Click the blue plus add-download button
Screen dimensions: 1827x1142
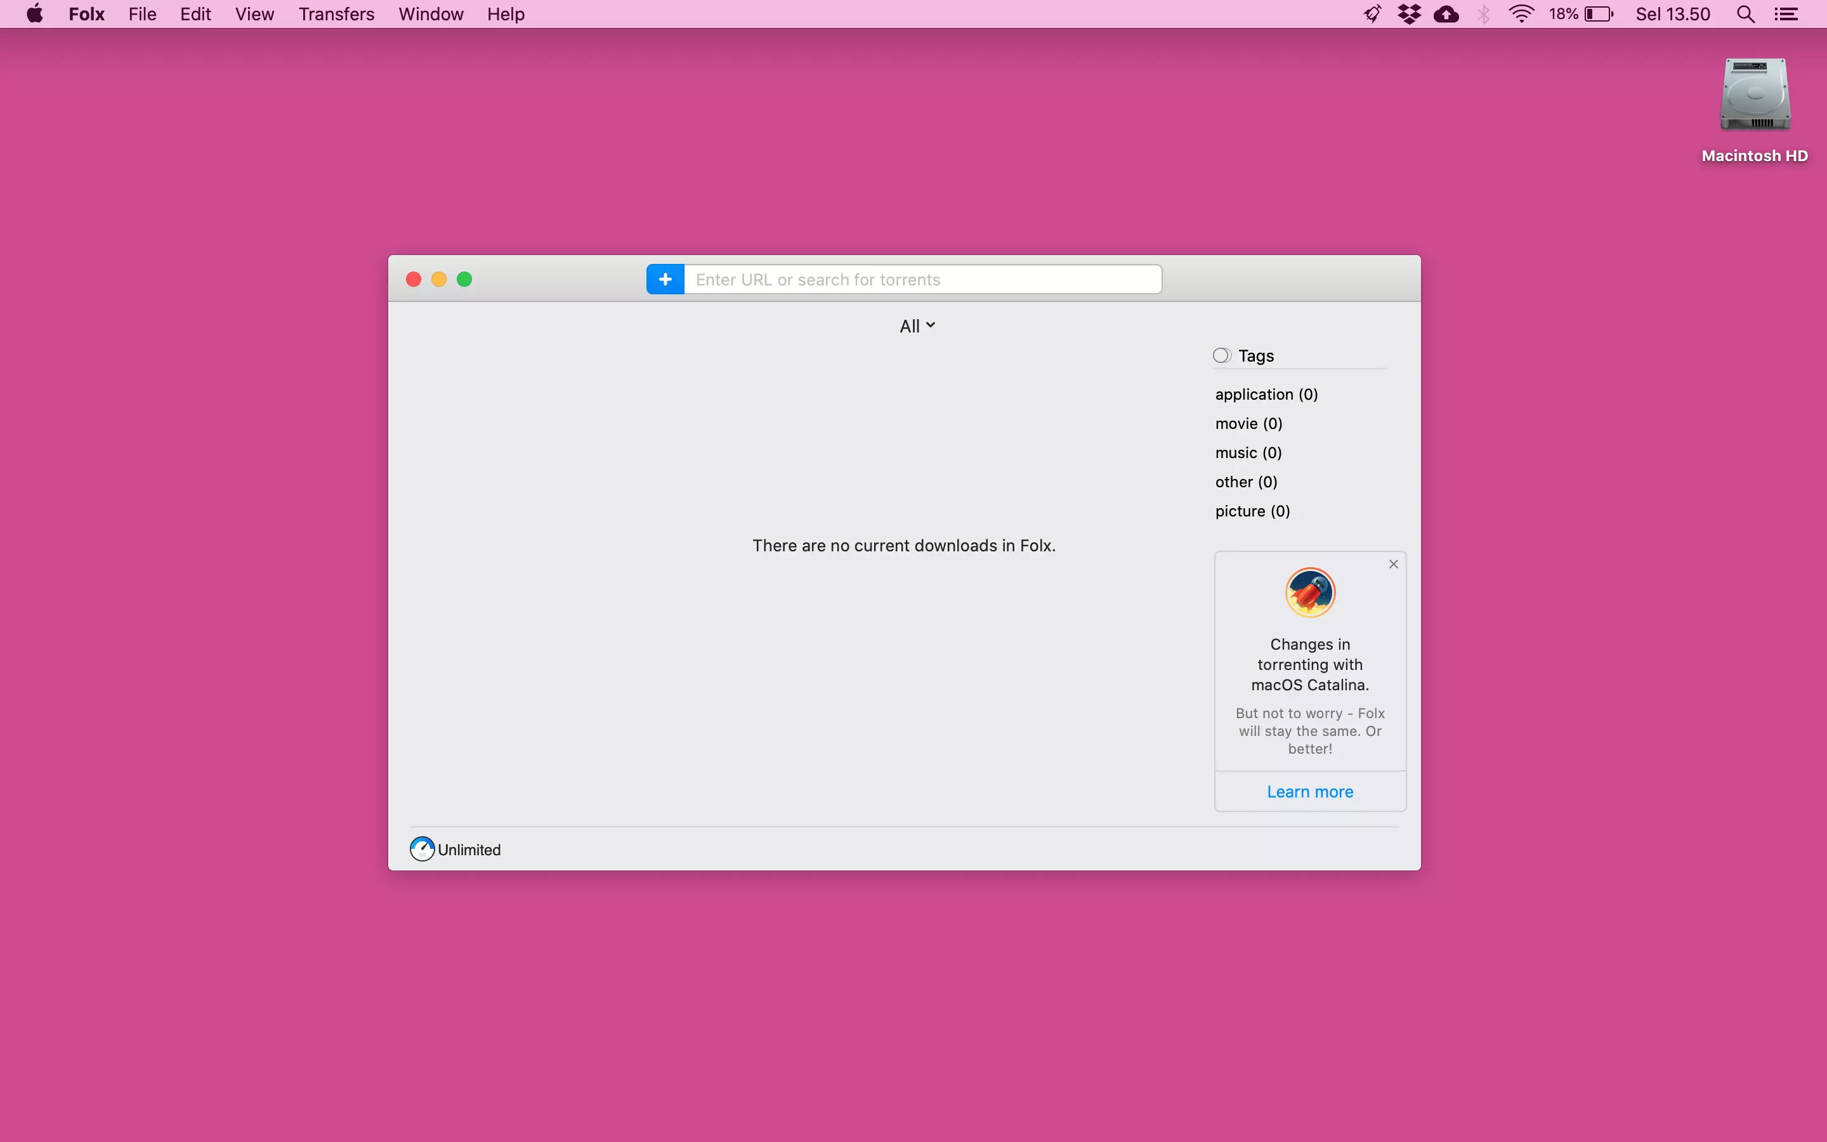[x=665, y=279]
